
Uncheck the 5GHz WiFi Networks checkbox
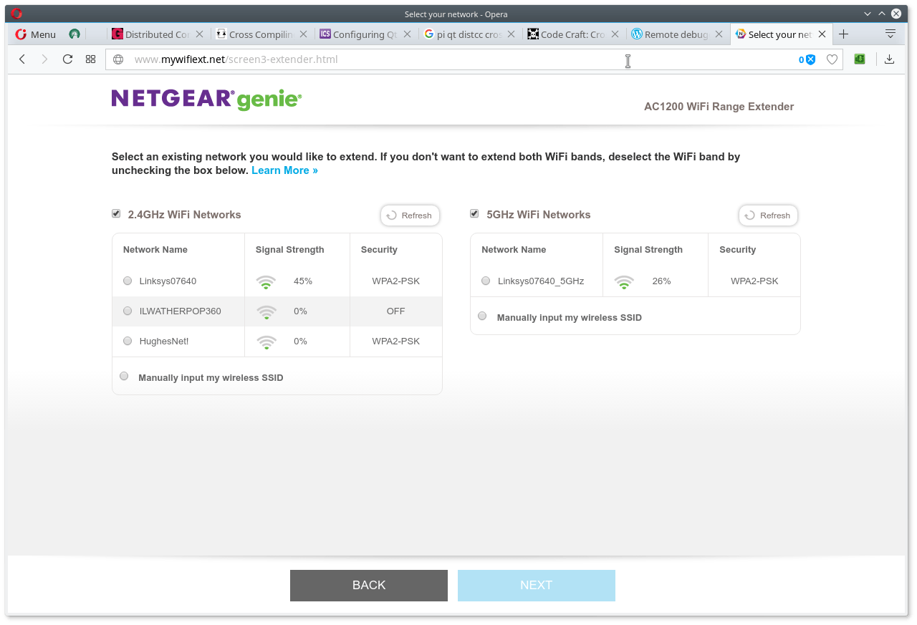tap(474, 213)
